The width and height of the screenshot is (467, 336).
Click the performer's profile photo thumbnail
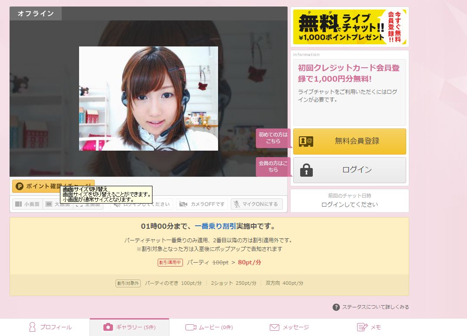tap(148, 99)
